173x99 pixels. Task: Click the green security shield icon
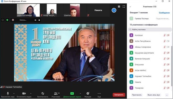coord(7,20)
